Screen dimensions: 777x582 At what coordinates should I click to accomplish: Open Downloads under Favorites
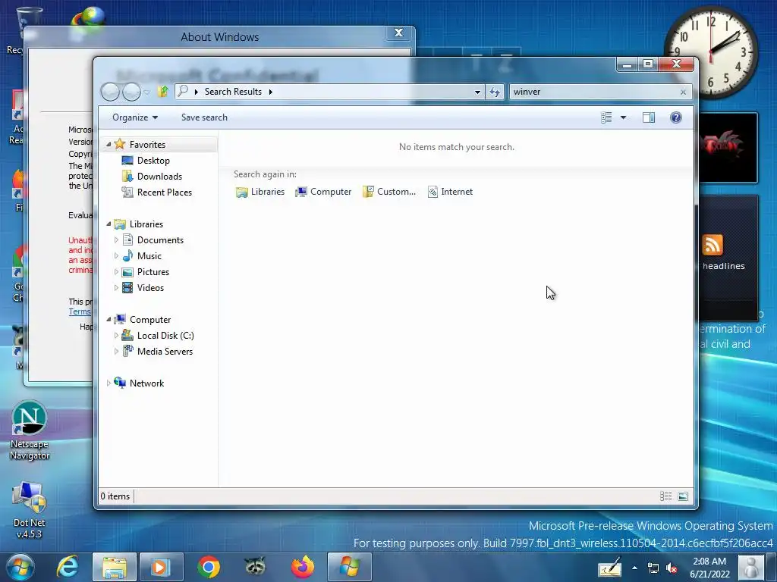click(159, 176)
